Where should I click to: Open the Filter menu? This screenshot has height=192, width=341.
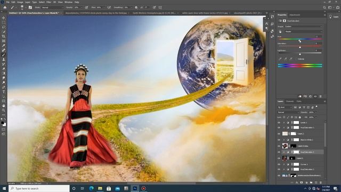tap(48, 2)
